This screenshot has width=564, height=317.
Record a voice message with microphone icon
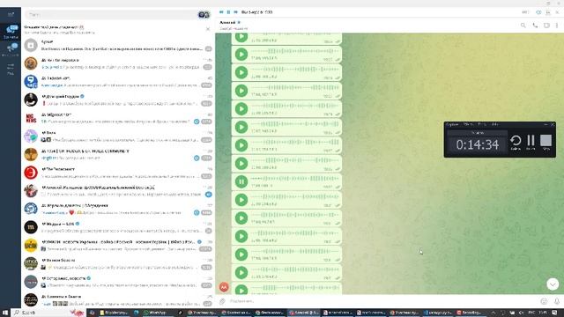point(556,301)
